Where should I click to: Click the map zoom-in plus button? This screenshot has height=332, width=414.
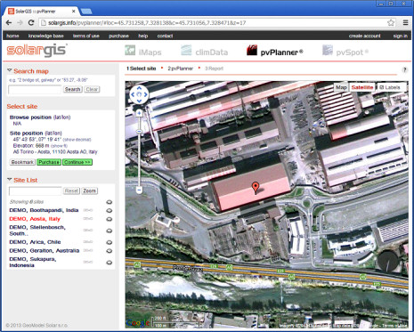tap(139, 113)
